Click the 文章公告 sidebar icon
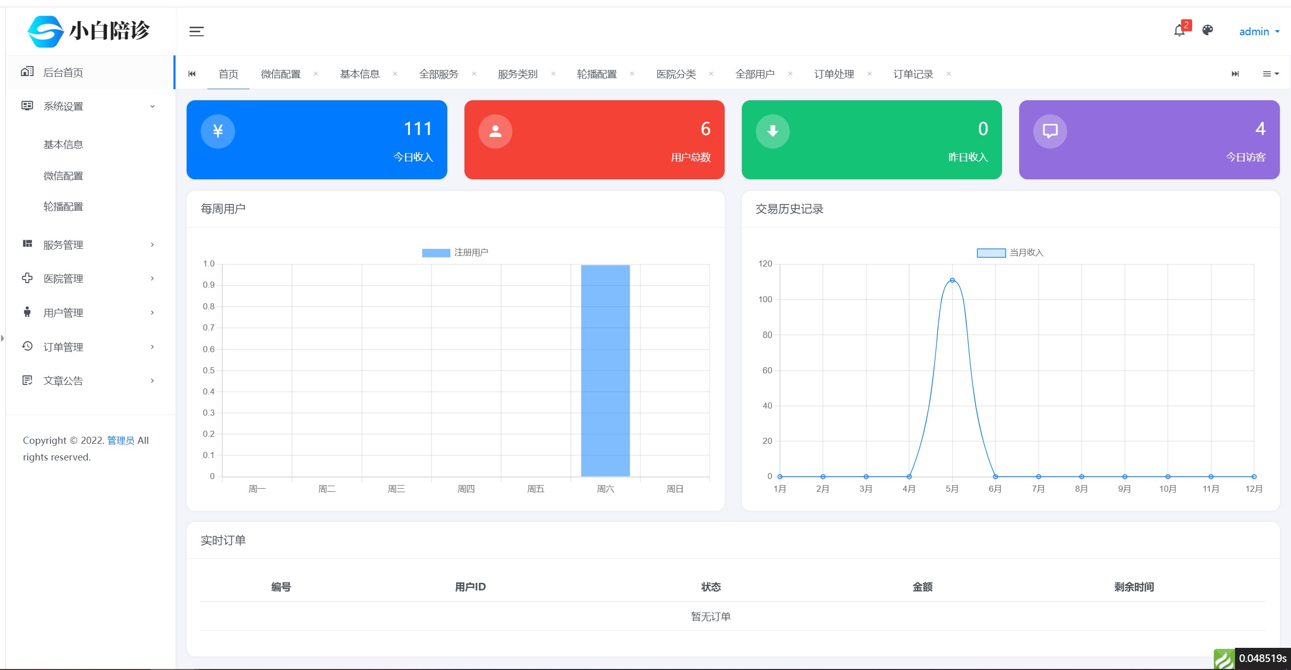 27,380
